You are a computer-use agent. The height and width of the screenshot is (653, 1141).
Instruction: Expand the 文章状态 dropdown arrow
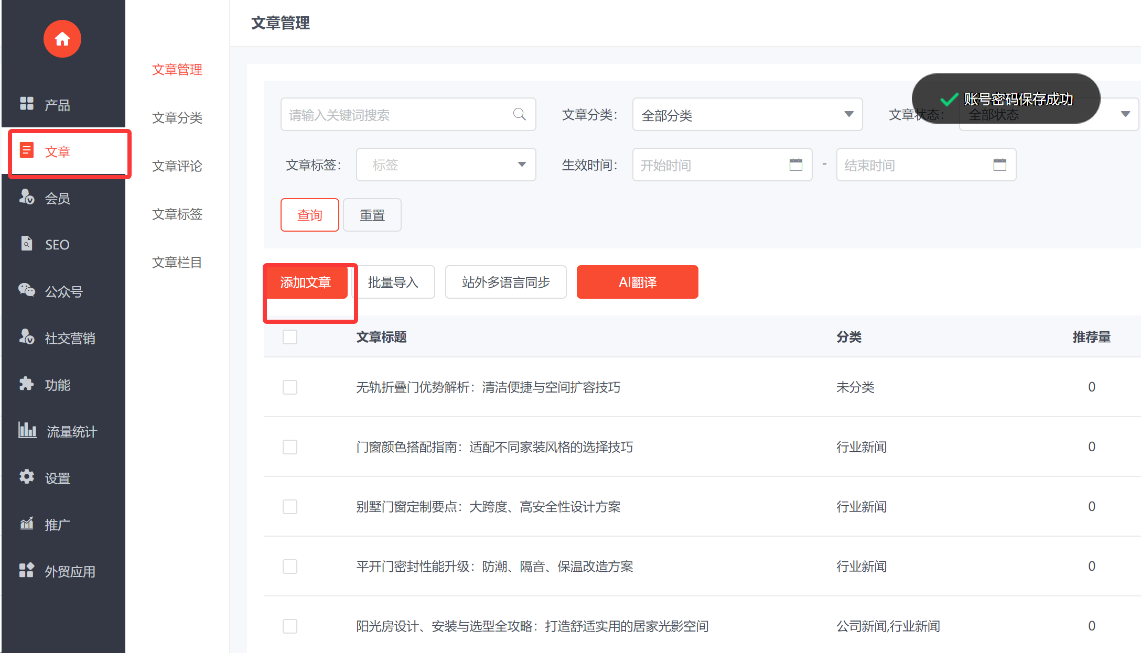(1125, 114)
